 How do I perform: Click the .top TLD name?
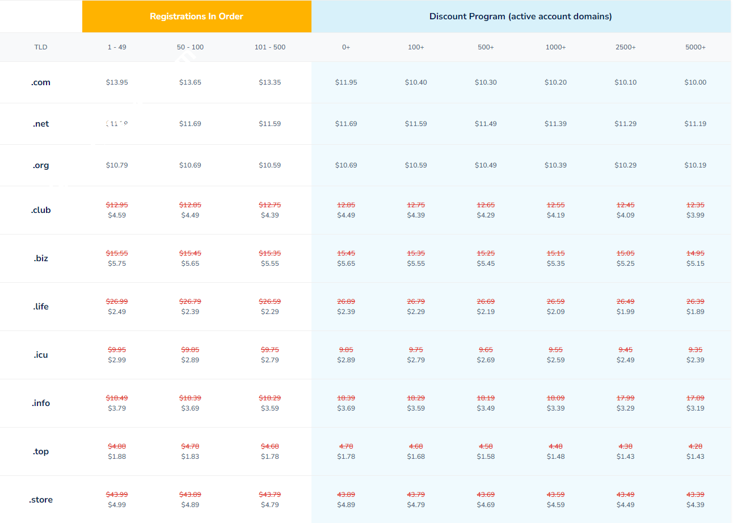click(x=41, y=451)
